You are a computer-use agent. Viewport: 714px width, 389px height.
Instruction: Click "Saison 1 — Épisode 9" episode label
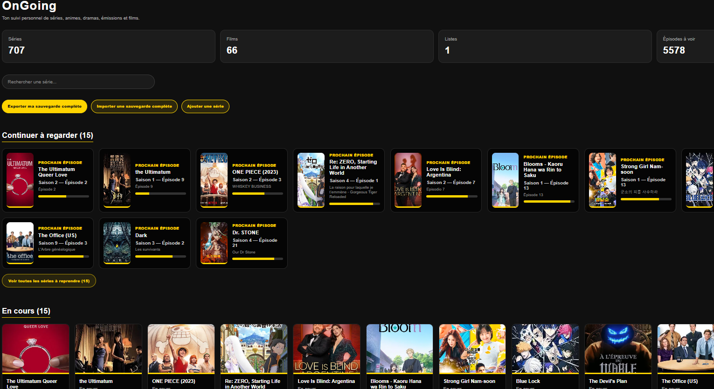(159, 180)
